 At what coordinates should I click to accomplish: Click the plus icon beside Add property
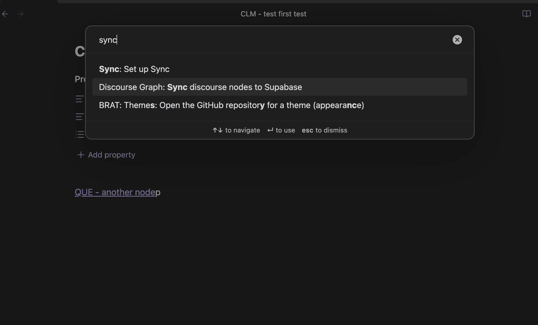[81, 155]
